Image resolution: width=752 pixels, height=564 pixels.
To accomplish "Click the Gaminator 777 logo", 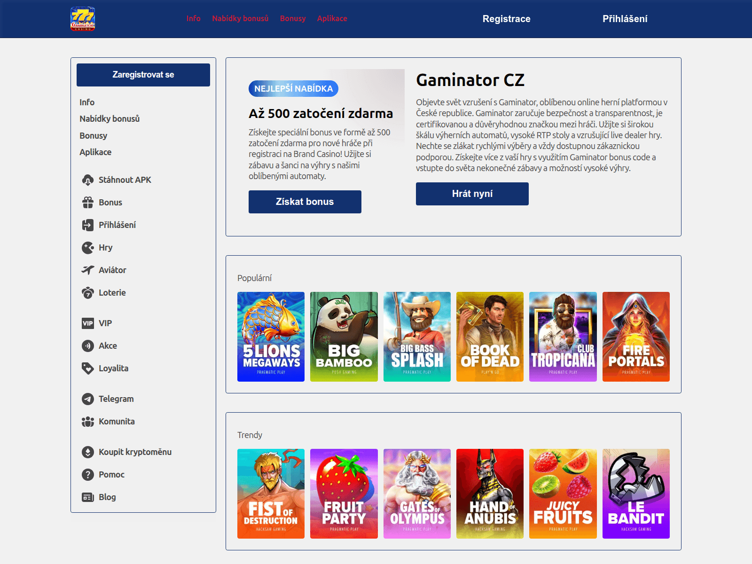I will coord(83,19).
